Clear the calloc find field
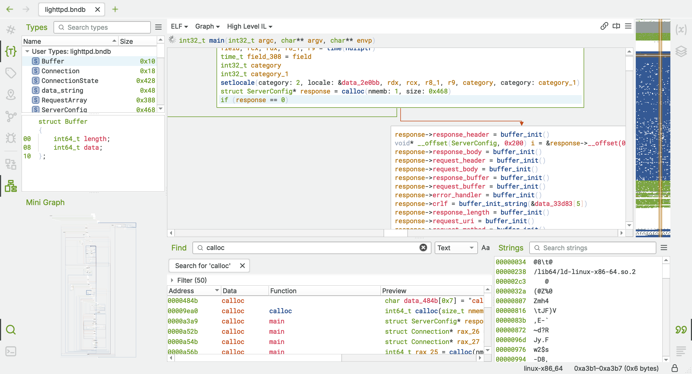This screenshot has width=692, height=374. point(423,248)
